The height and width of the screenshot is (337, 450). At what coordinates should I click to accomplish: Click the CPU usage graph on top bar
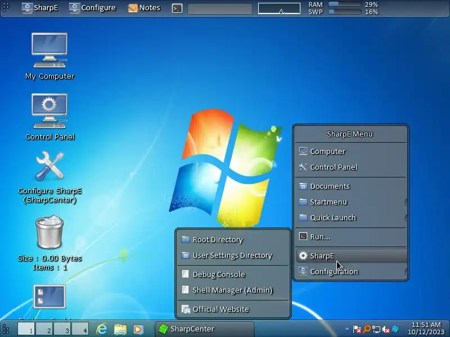click(x=279, y=8)
